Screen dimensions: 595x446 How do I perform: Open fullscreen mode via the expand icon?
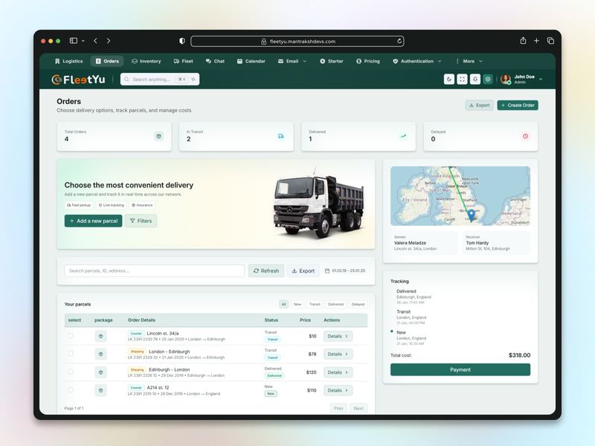462,78
